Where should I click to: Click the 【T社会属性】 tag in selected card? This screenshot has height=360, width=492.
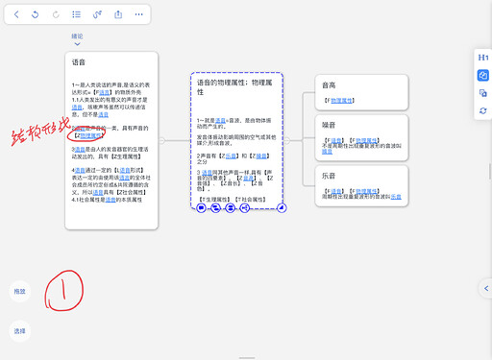pos(250,200)
